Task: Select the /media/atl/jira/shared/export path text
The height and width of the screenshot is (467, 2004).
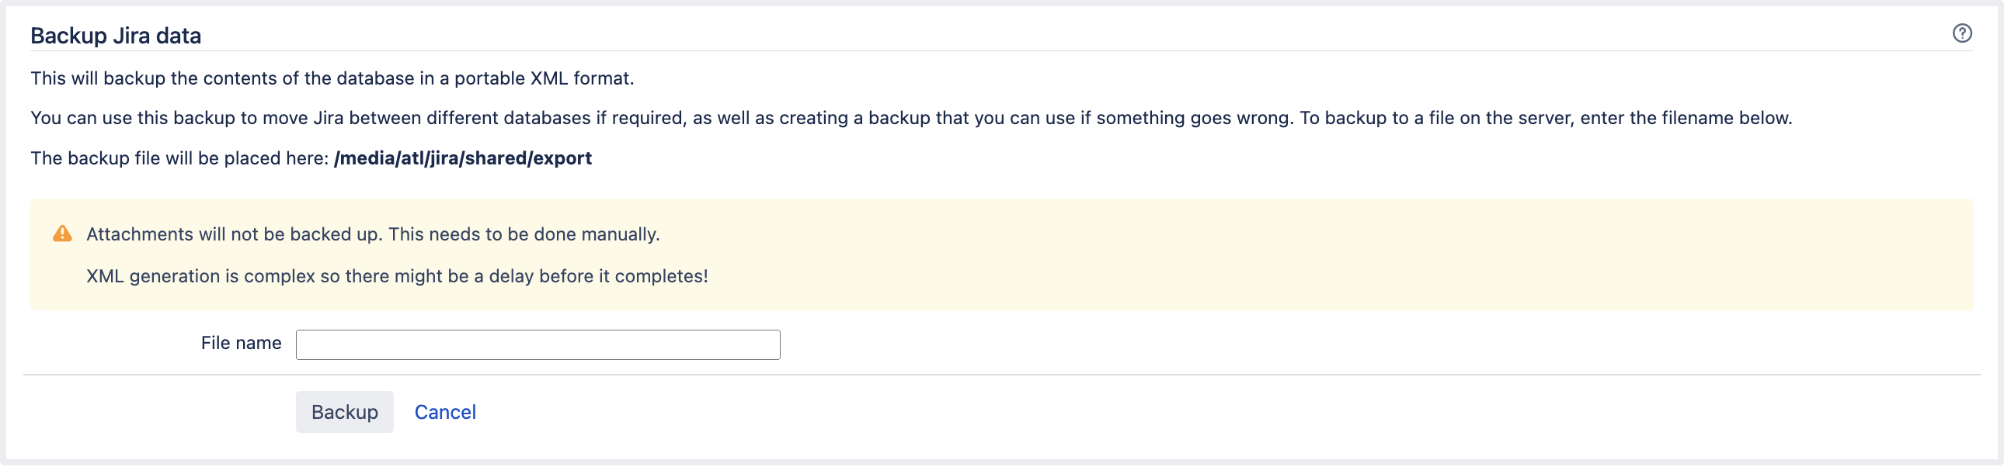Action: tap(462, 157)
